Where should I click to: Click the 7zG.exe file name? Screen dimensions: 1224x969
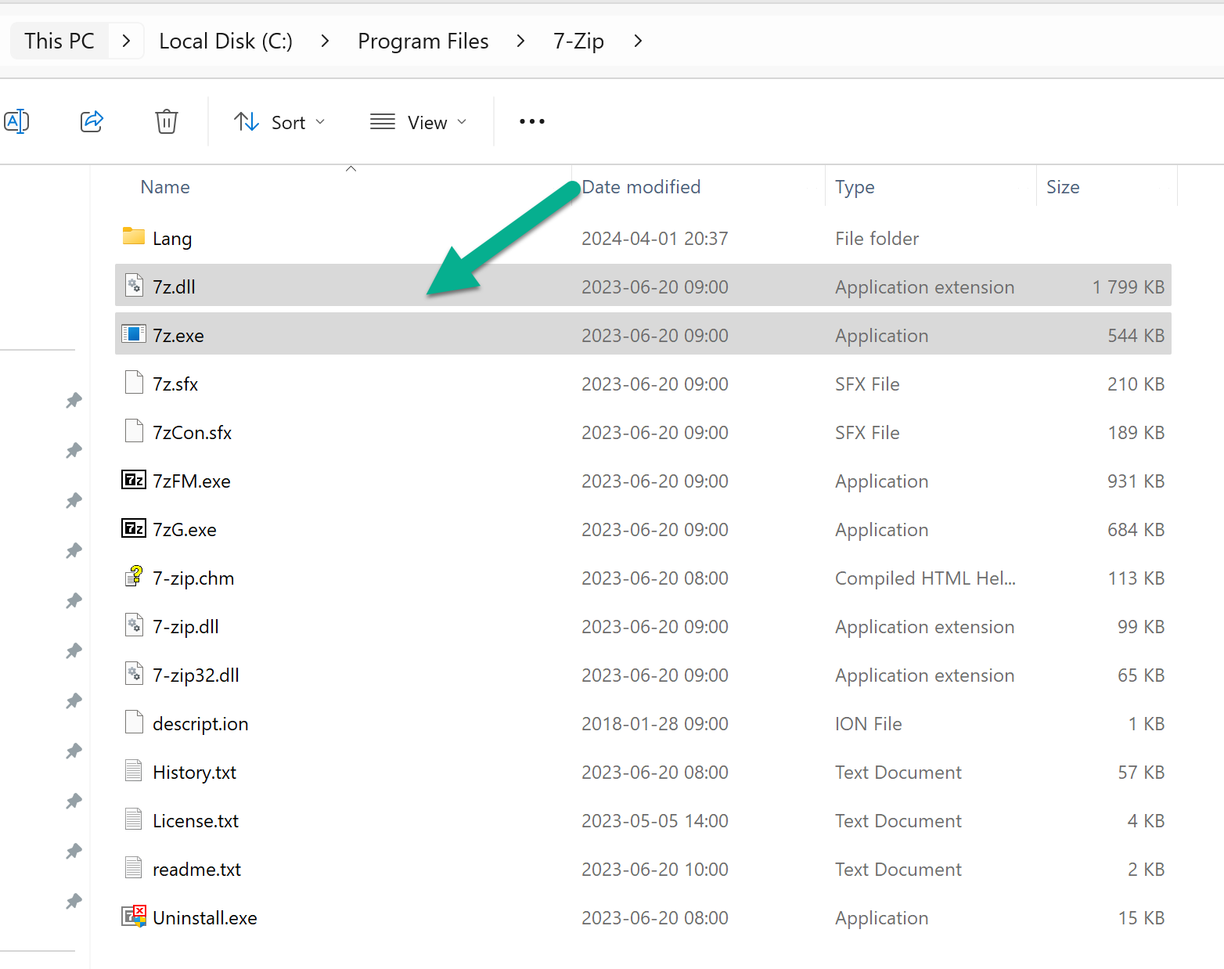click(x=185, y=530)
